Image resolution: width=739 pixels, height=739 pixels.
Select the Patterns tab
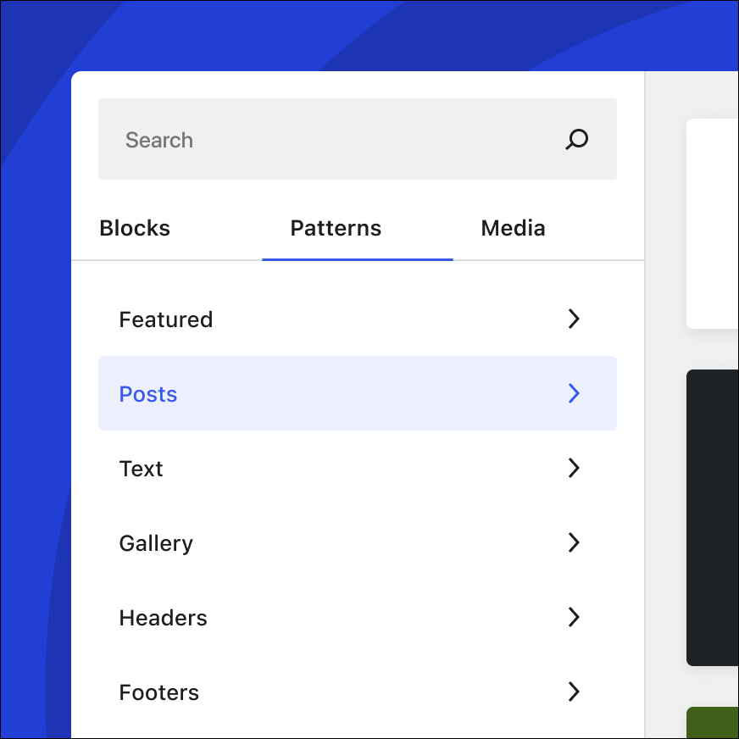336,229
